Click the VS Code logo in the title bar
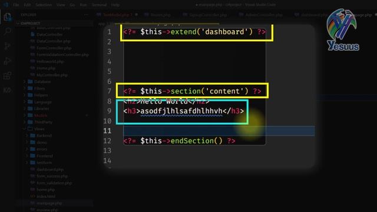Screen dimensions: 377x212 click(x=5, y=5)
